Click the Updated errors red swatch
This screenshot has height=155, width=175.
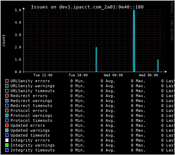[7, 125]
